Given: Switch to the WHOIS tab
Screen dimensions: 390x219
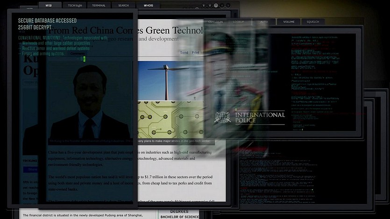Looking at the screenshot, I should tap(148, 5).
